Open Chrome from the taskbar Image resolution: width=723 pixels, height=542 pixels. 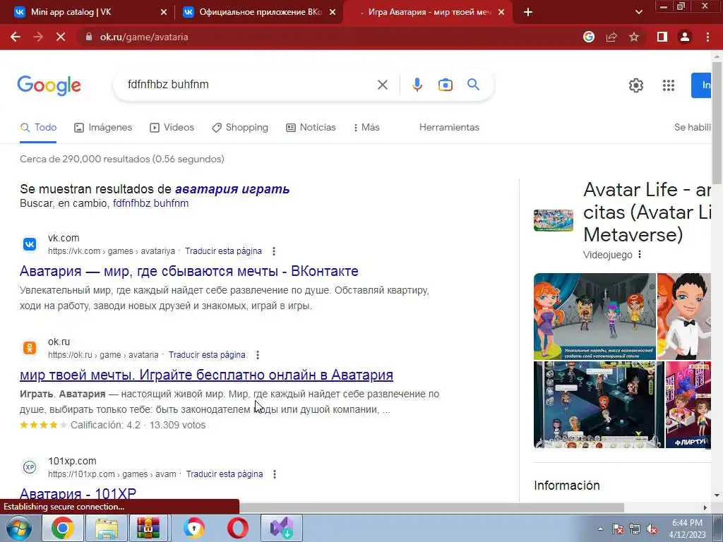[x=63, y=528]
